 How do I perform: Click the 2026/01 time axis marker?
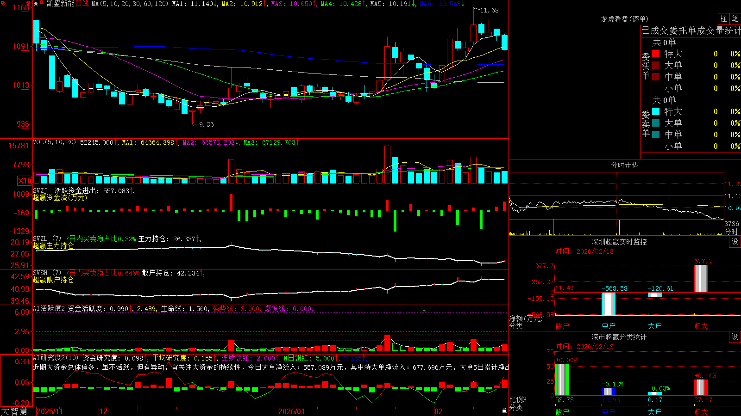click(292, 411)
